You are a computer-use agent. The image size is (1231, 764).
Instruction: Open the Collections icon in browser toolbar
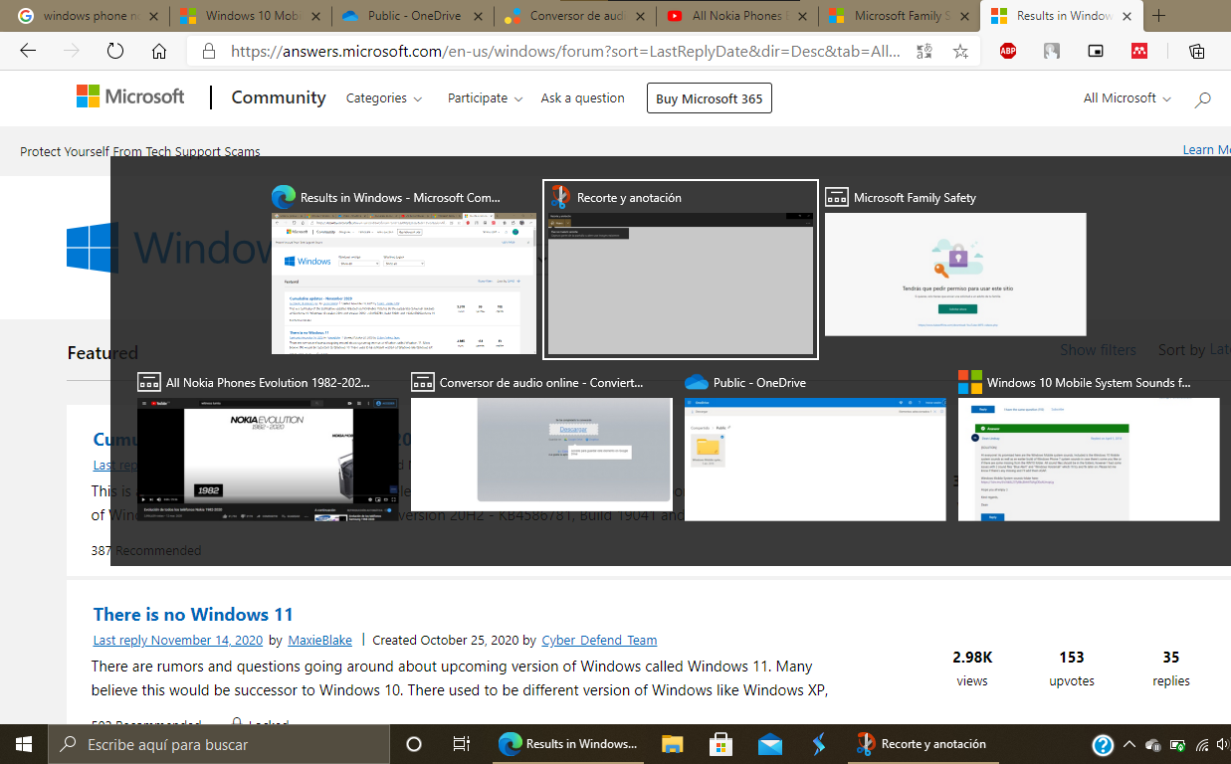click(x=1197, y=52)
